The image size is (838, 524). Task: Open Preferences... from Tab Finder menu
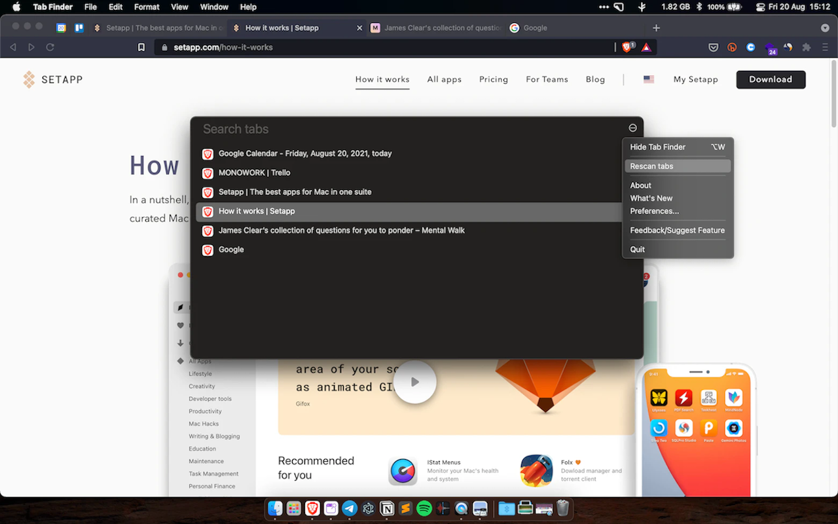click(x=655, y=211)
